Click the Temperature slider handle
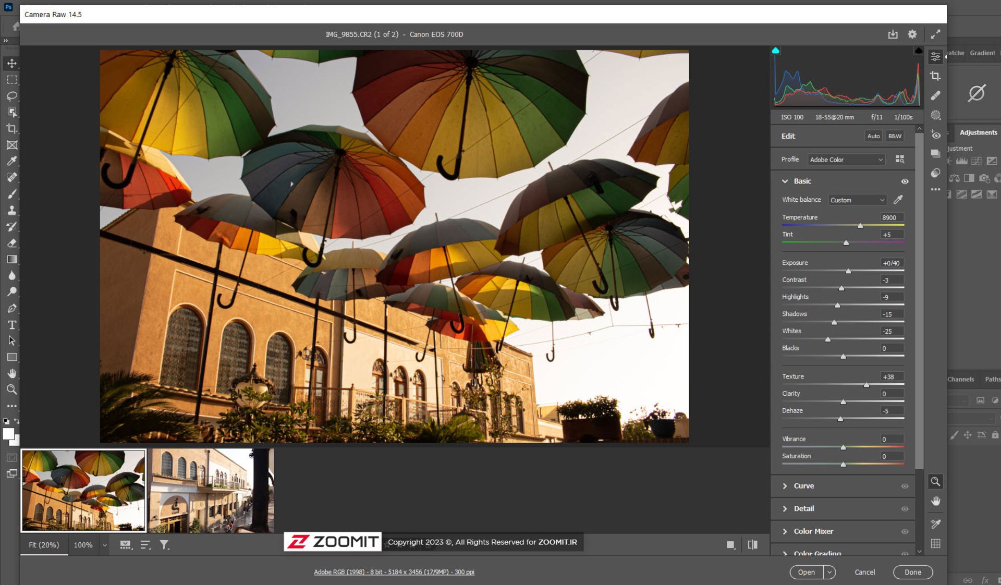 tap(860, 226)
